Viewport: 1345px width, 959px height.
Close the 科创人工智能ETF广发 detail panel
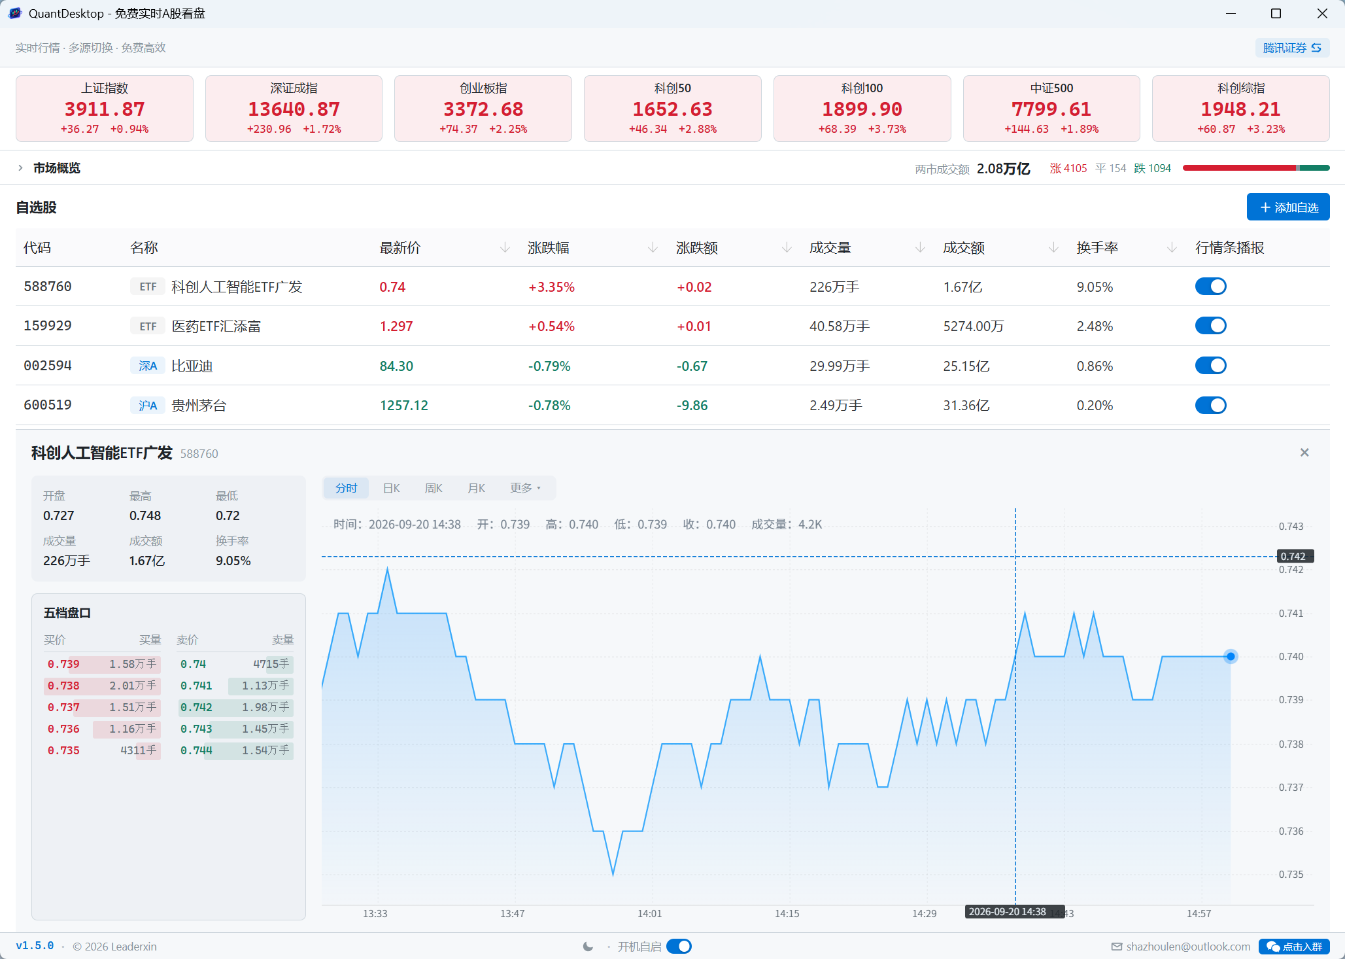pos(1304,453)
